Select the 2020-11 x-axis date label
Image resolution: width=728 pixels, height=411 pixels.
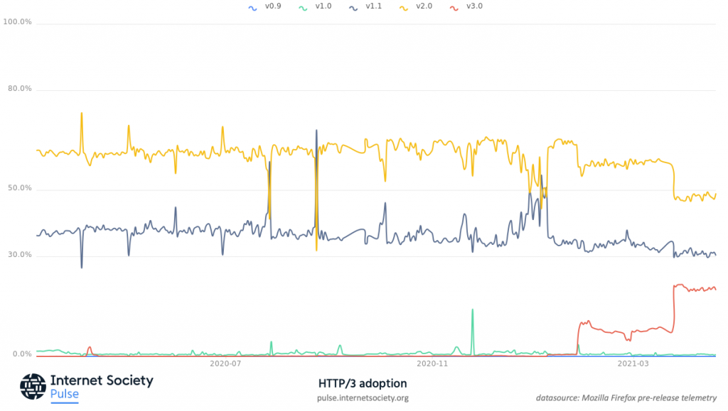[x=432, y=363]
